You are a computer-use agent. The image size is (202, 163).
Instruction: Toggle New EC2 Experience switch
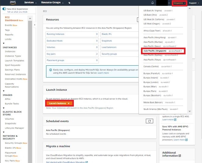(x=4, y=9)
